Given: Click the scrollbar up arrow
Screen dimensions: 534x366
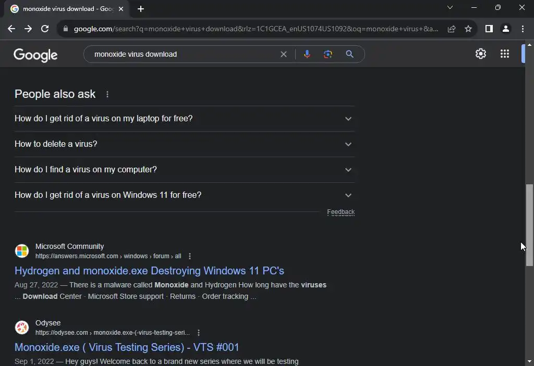Looking at the screenshot, I should (529, 45).
